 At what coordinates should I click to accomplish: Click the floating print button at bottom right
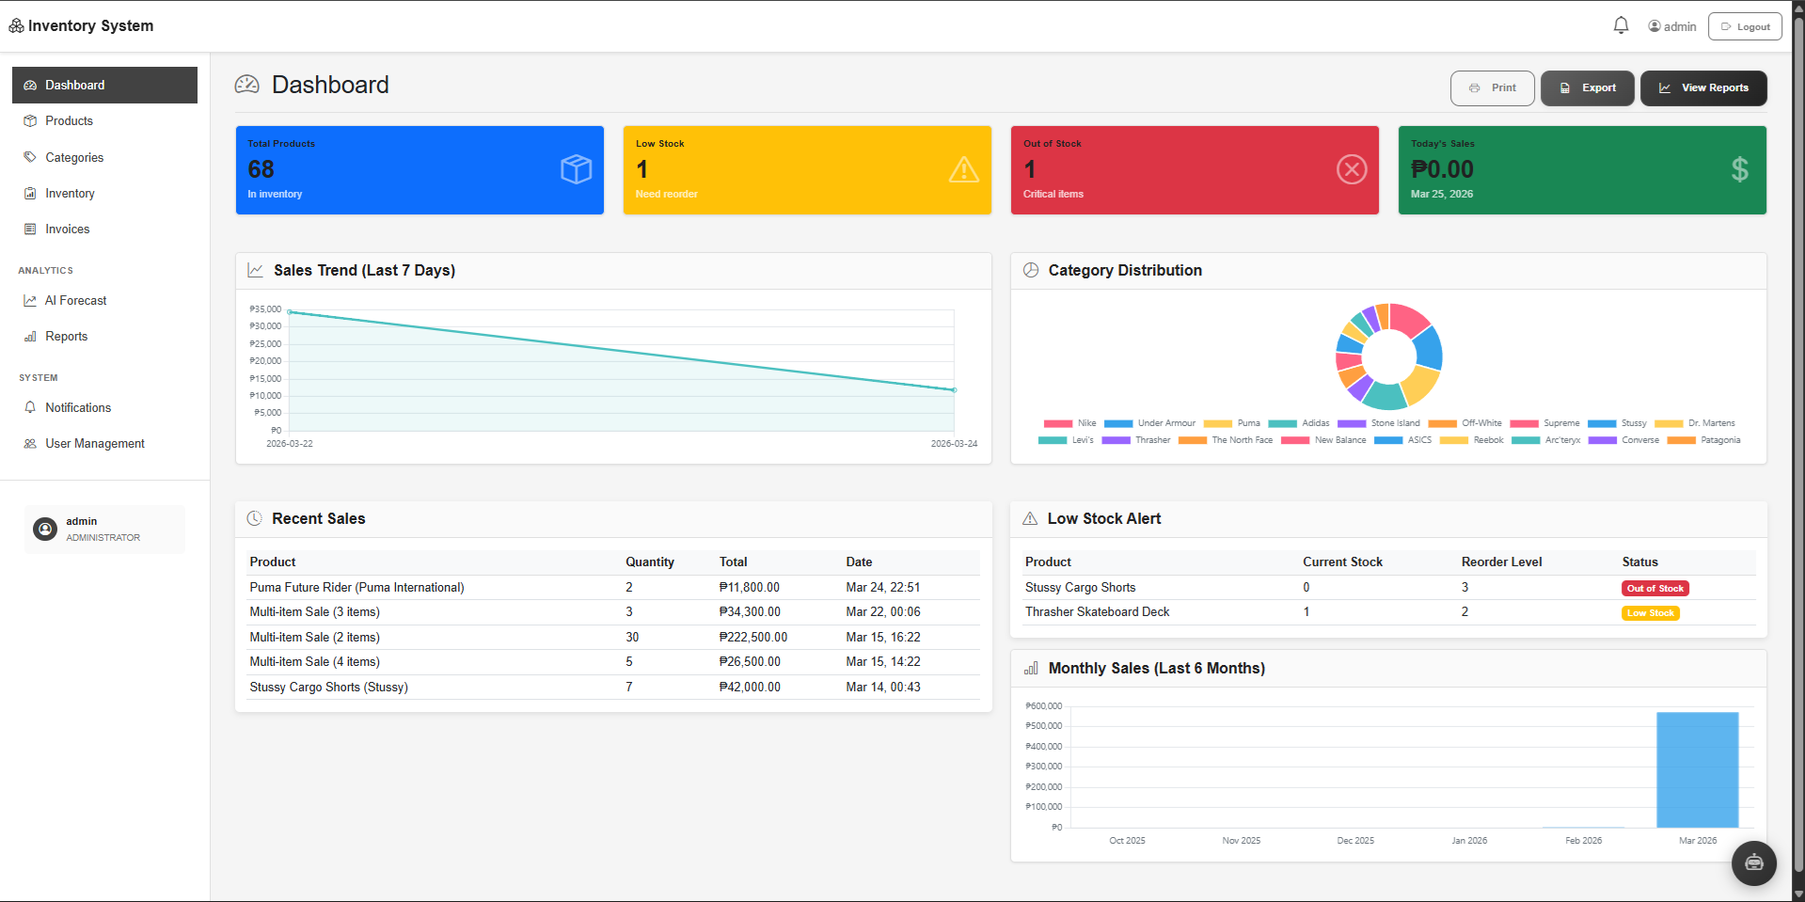pyautogui.click(x=1753, y=862)
